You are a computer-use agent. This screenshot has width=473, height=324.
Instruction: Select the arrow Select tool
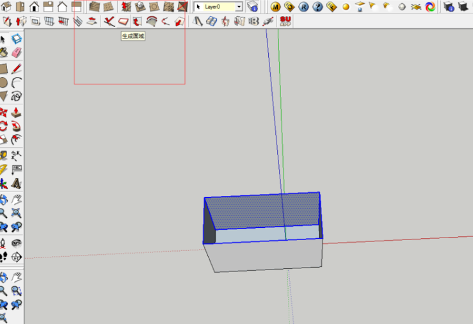tap(3, 39)
